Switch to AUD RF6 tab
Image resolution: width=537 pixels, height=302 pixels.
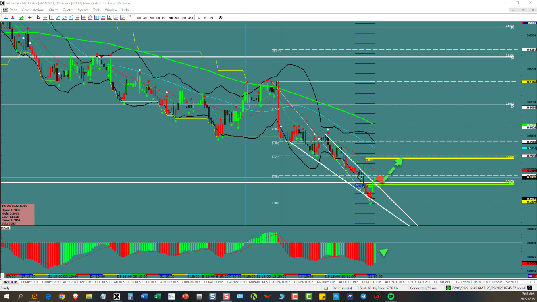[x=70, y=282]
